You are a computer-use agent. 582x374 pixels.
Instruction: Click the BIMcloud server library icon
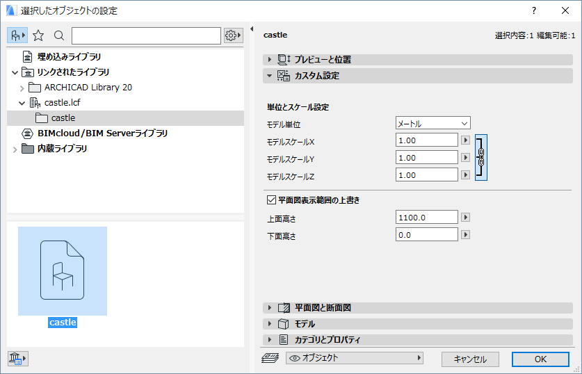(28, 133)
